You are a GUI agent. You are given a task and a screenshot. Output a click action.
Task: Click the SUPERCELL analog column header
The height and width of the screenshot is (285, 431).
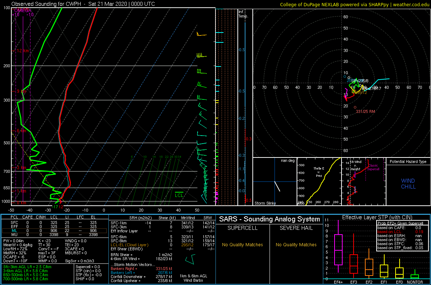pos(242,228)
